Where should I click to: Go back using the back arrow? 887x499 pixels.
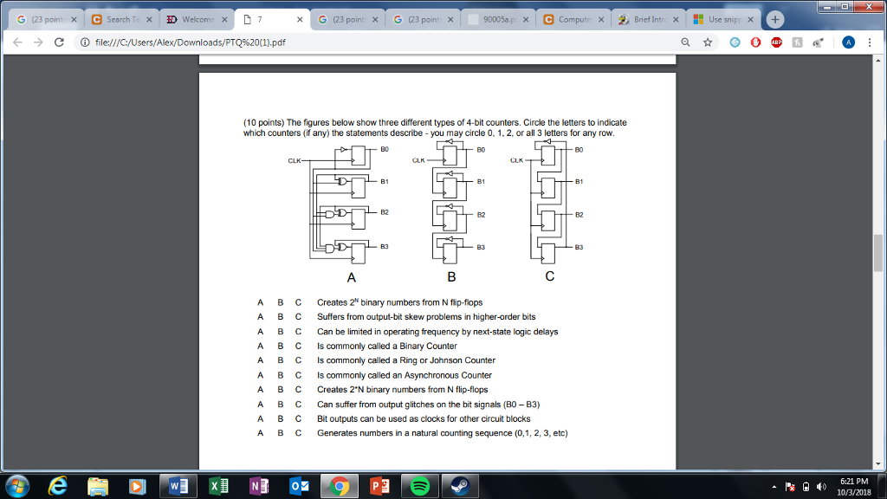click(16, 41)
